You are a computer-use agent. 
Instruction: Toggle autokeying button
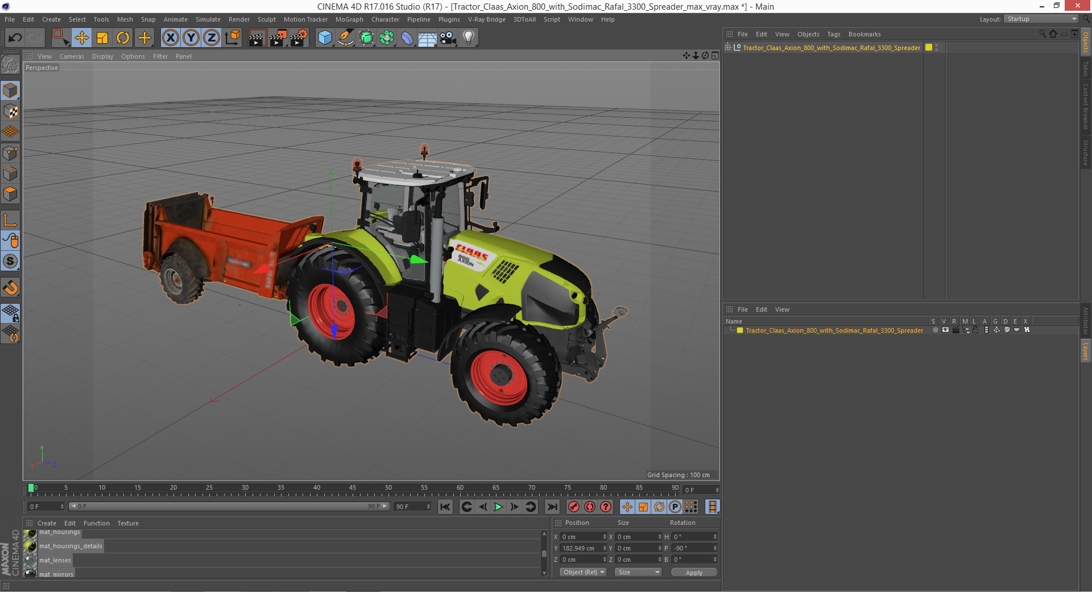590,507
